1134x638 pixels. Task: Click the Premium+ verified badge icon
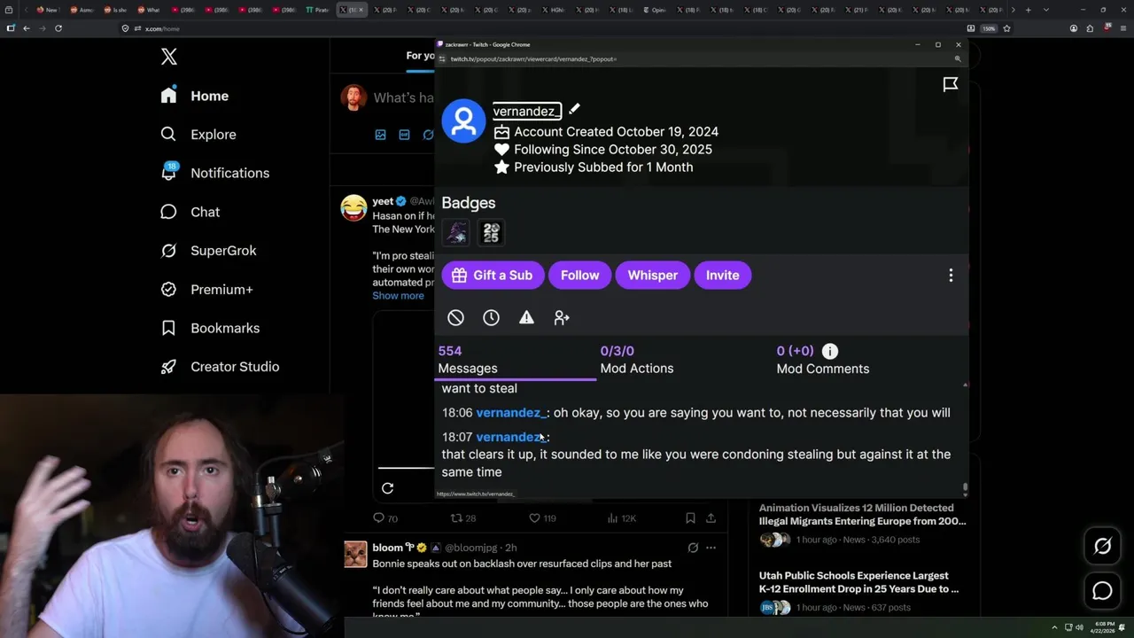[168, 289]
